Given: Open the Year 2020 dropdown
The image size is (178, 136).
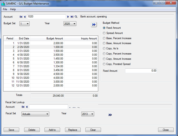Looking at the screenshot, I should [x=70, y=24].
